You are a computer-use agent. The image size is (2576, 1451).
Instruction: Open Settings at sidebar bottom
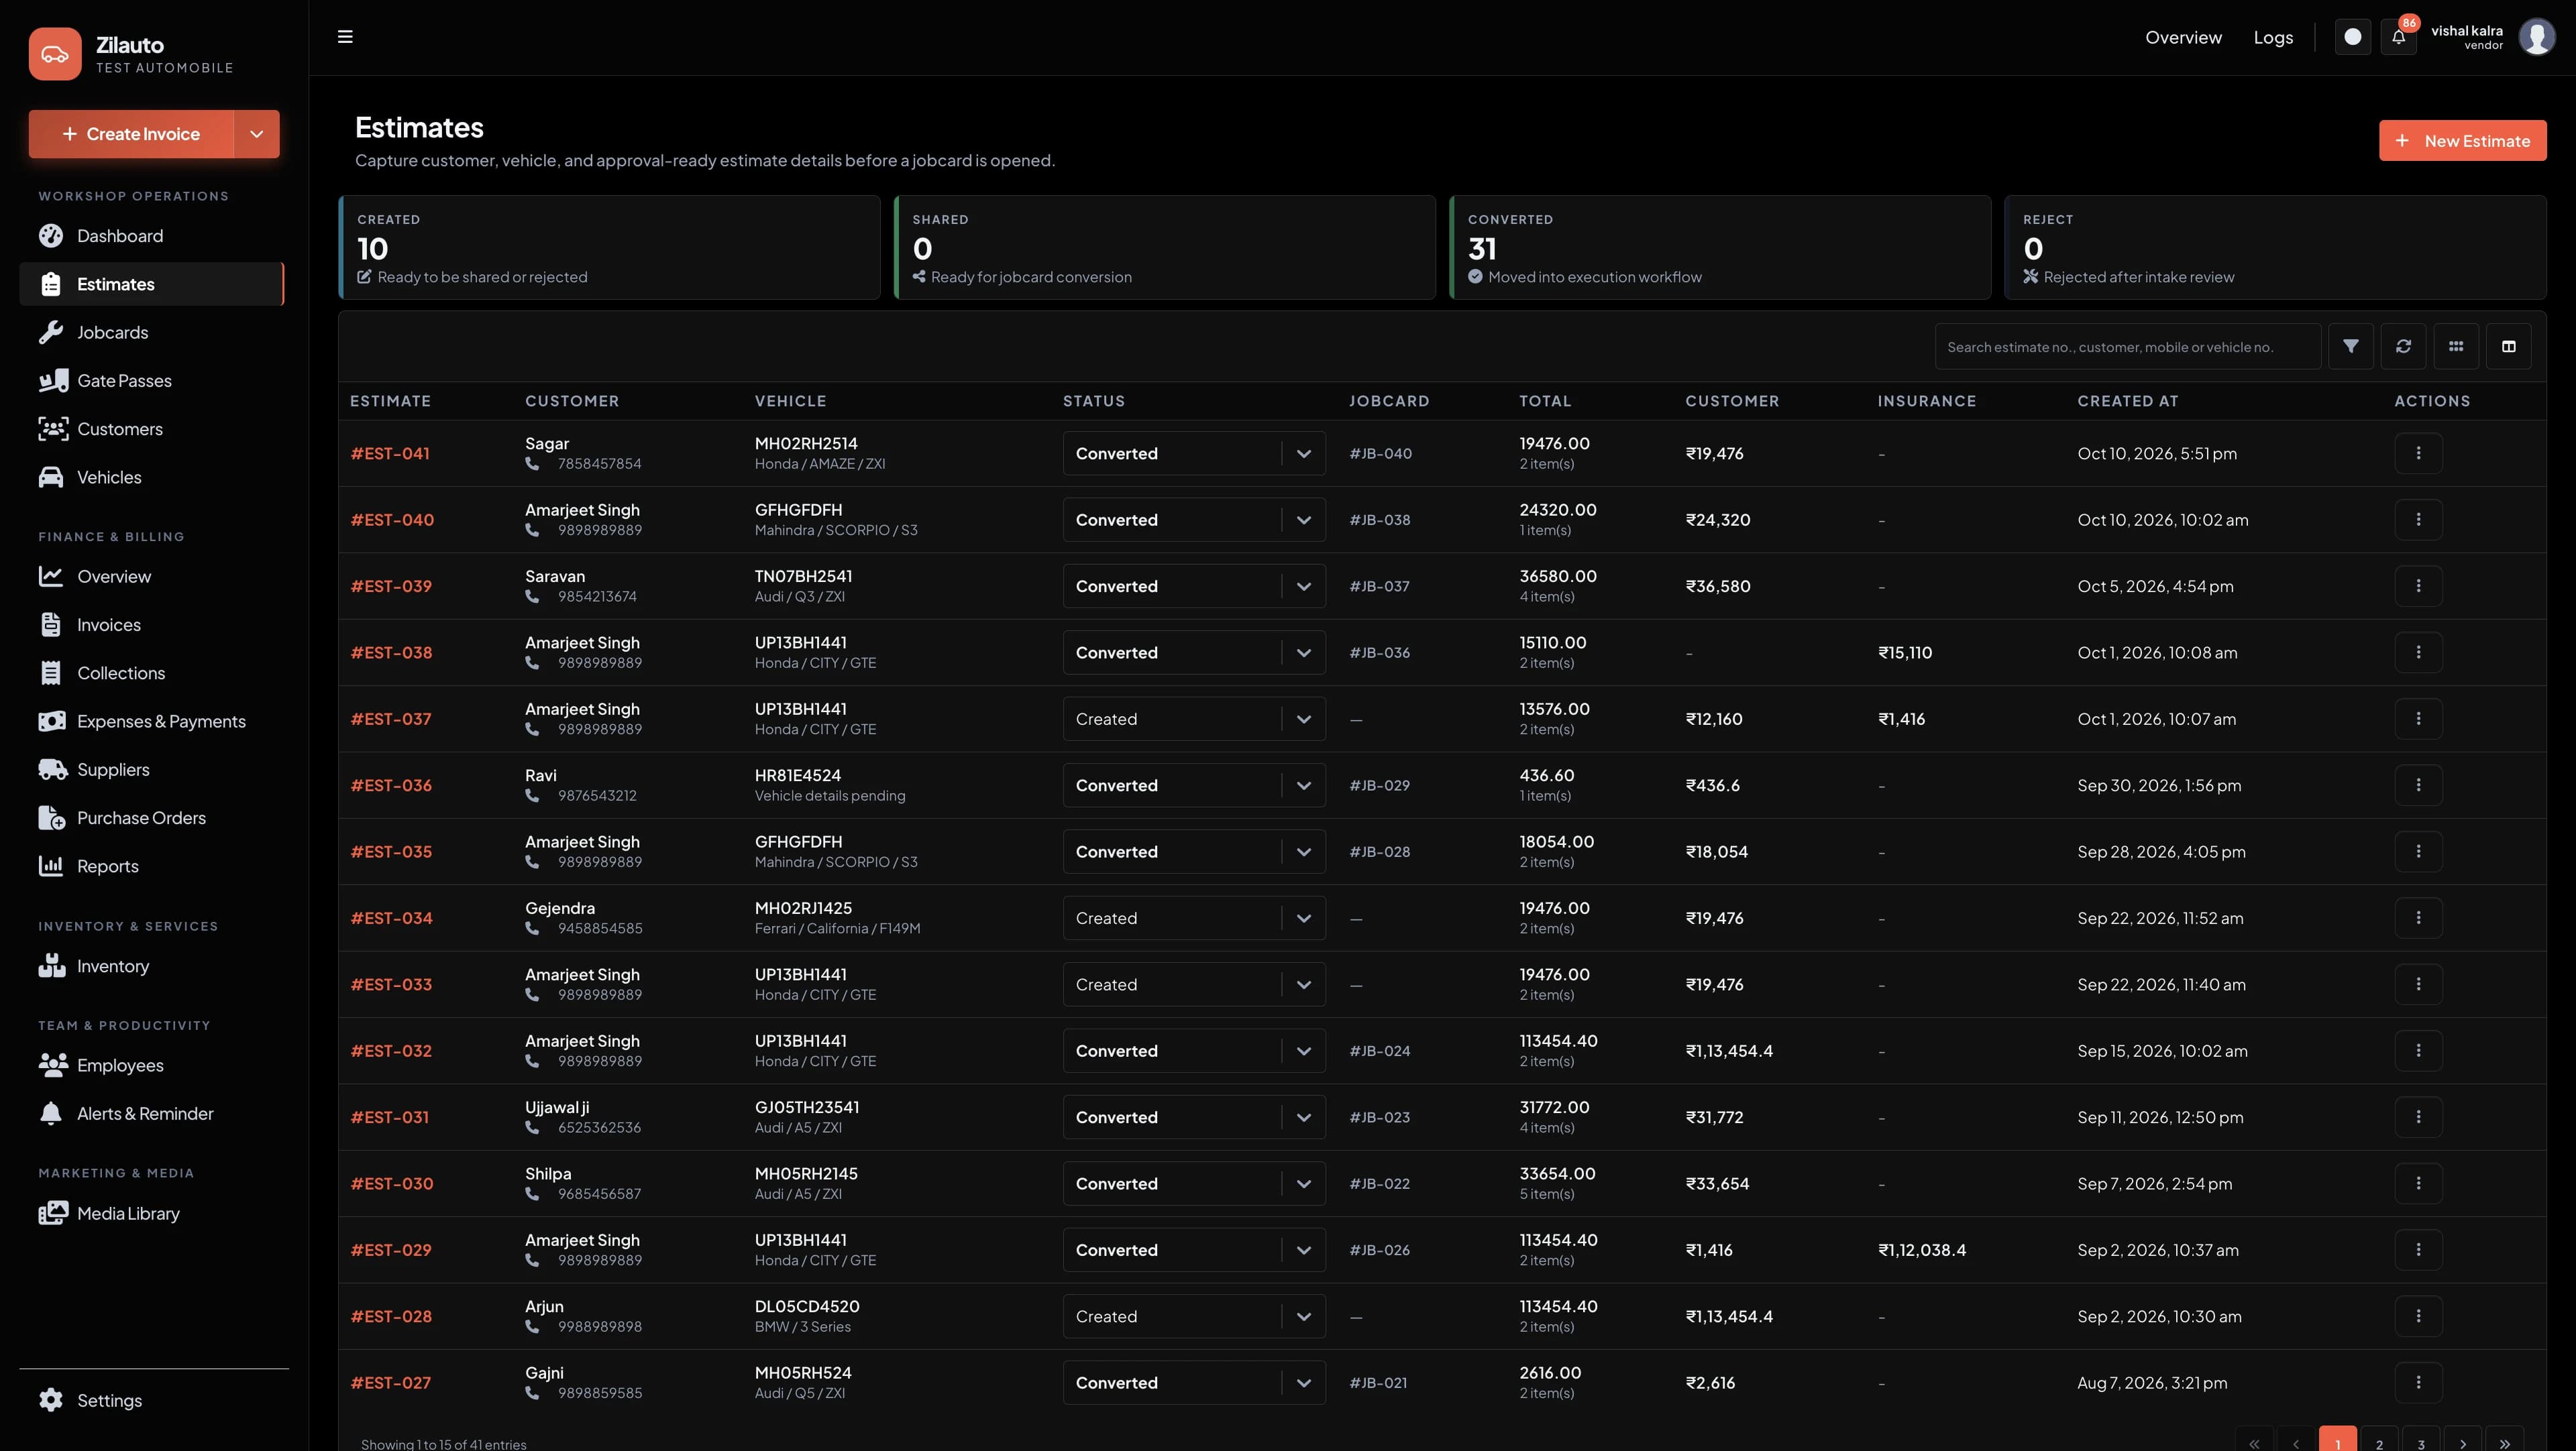(x=152, y=1400)
